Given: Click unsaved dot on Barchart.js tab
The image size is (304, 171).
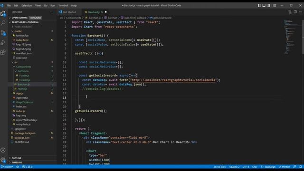Looking at the screenshot, I should click(x=105, y=12).
